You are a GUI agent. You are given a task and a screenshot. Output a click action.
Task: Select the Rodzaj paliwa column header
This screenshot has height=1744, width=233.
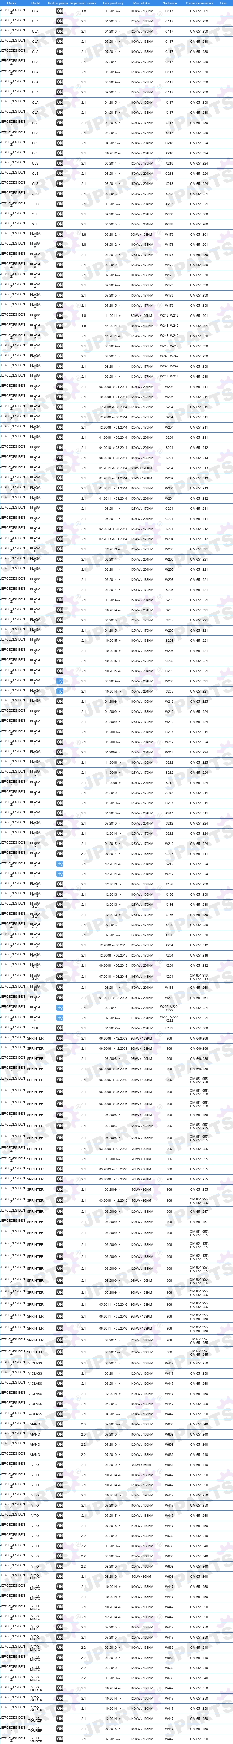pos(59,3)
